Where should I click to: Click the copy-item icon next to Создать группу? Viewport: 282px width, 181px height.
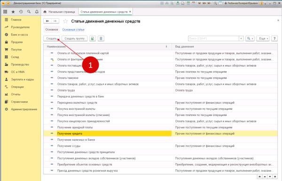click(93, 38)
